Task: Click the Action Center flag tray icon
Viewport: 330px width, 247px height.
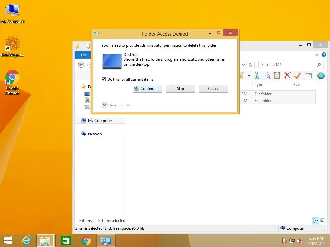Action: 284,241
